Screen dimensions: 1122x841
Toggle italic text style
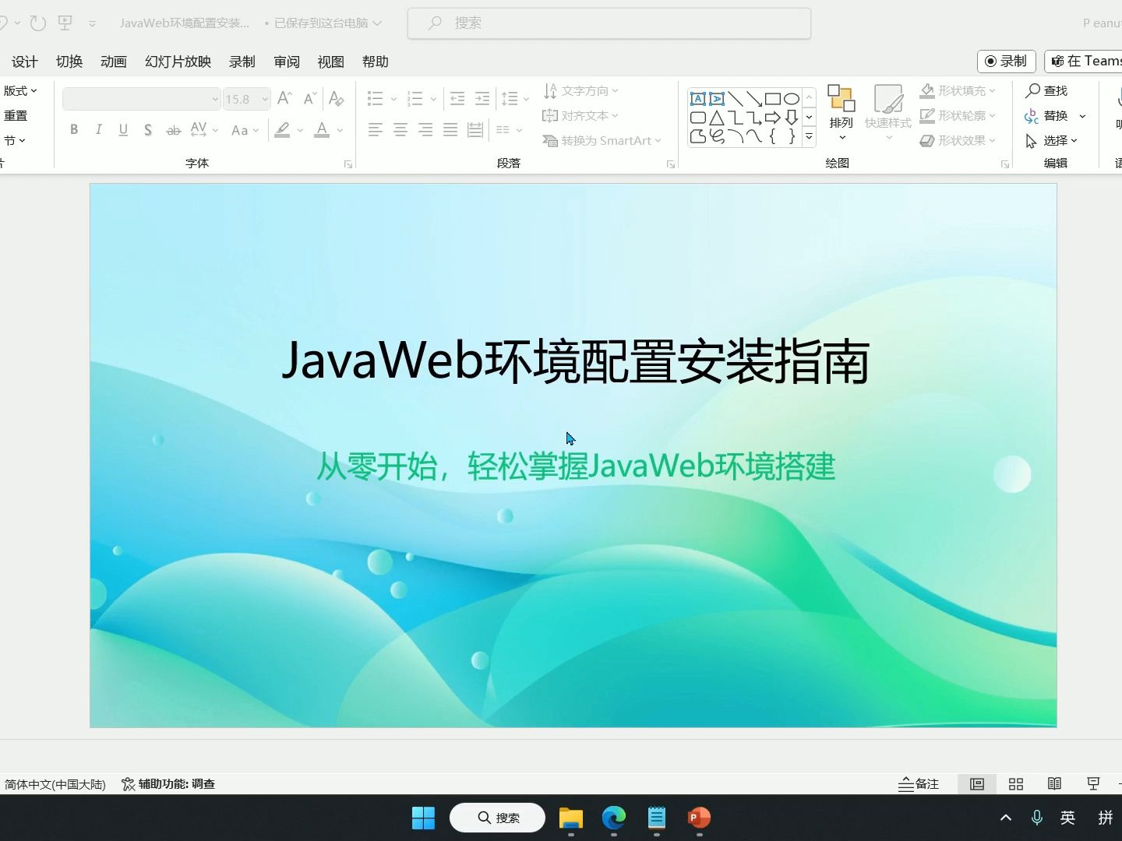pyautogui.click(x=98, y=130)
